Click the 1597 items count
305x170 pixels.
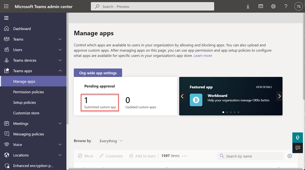[170, 156]
